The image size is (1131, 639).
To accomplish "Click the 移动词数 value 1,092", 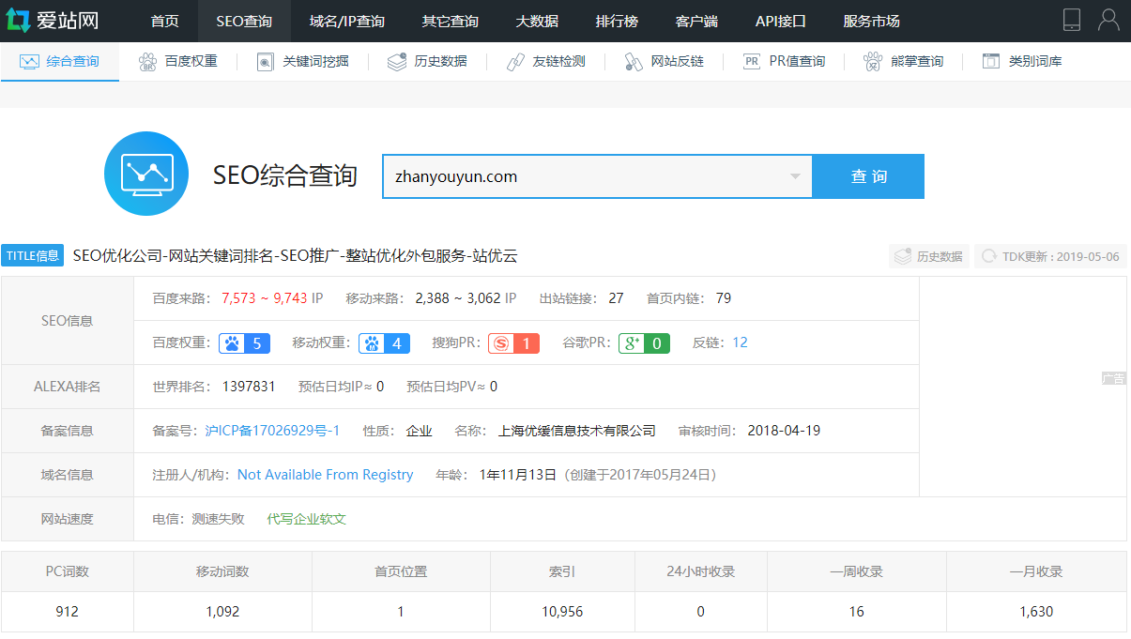I will click(222, 612).
